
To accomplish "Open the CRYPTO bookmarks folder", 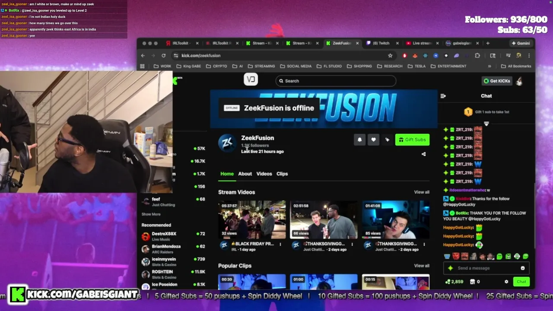I will (x=216, y=66).
